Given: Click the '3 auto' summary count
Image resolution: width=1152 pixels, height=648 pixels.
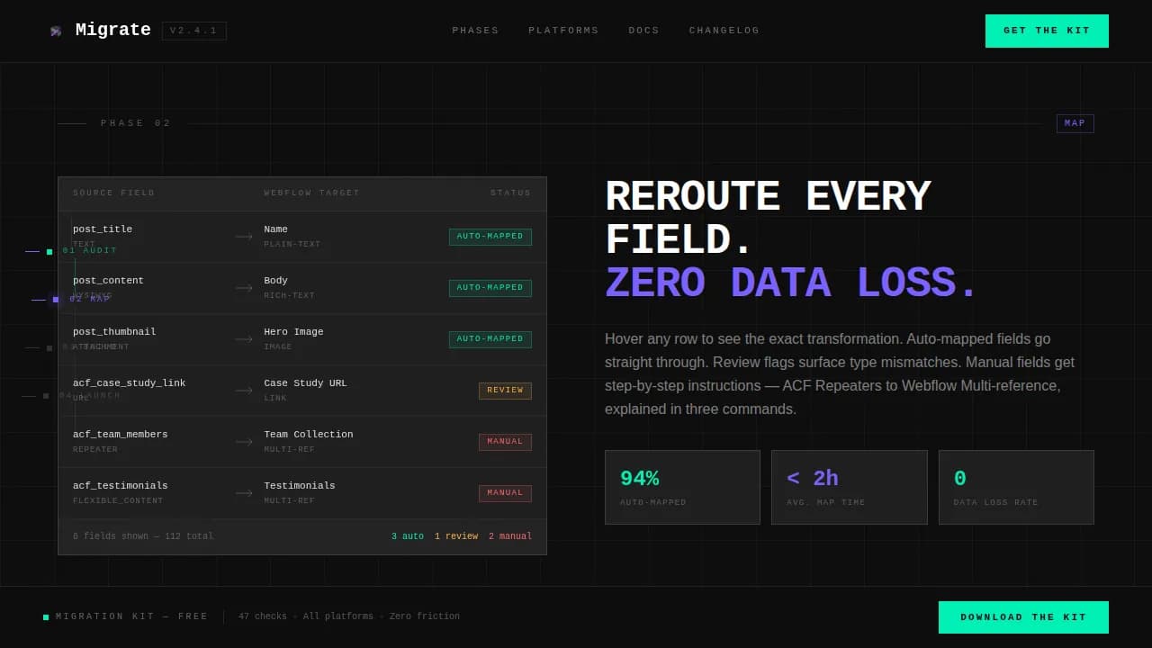Looking at the screenshot, I should pos(408,537).
